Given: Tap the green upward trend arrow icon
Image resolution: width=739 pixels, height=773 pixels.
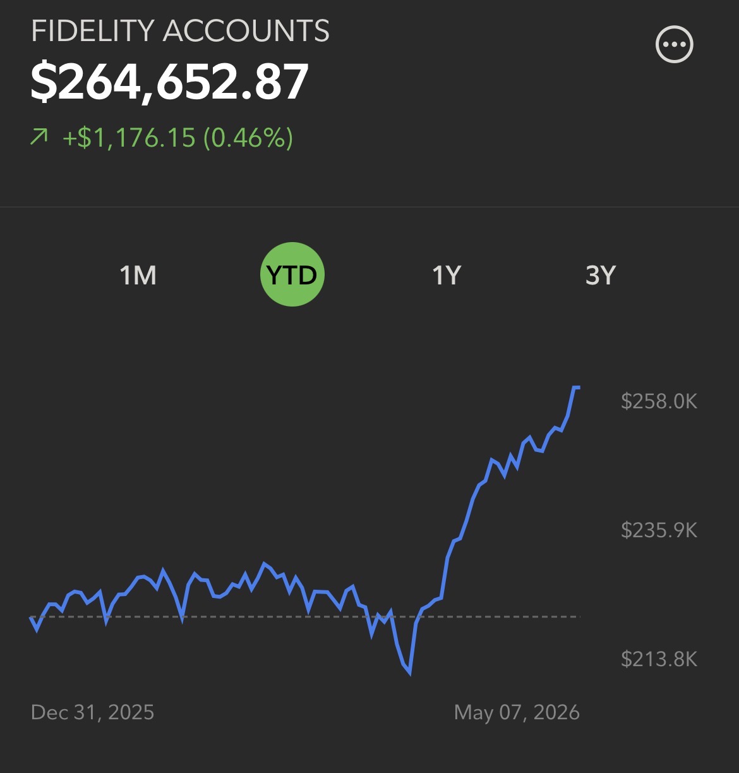Looking at the screenshot, I should [x=39, y=137].
